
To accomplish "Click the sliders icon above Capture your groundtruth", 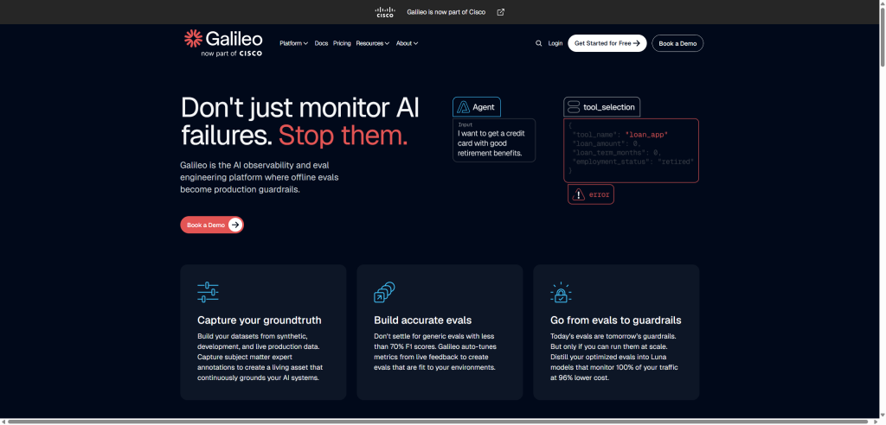I will [x=208, y=292].
